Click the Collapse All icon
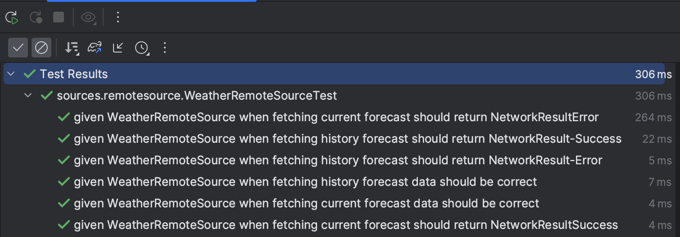This screenshot has width=680, height=237. pyautogui.click(x=118, y=48)
